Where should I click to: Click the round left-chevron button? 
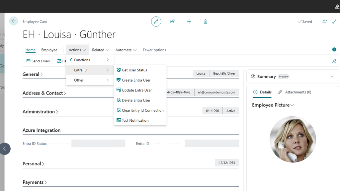click(x=5, y=149)
